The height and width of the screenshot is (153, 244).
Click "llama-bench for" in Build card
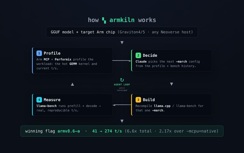190,106
